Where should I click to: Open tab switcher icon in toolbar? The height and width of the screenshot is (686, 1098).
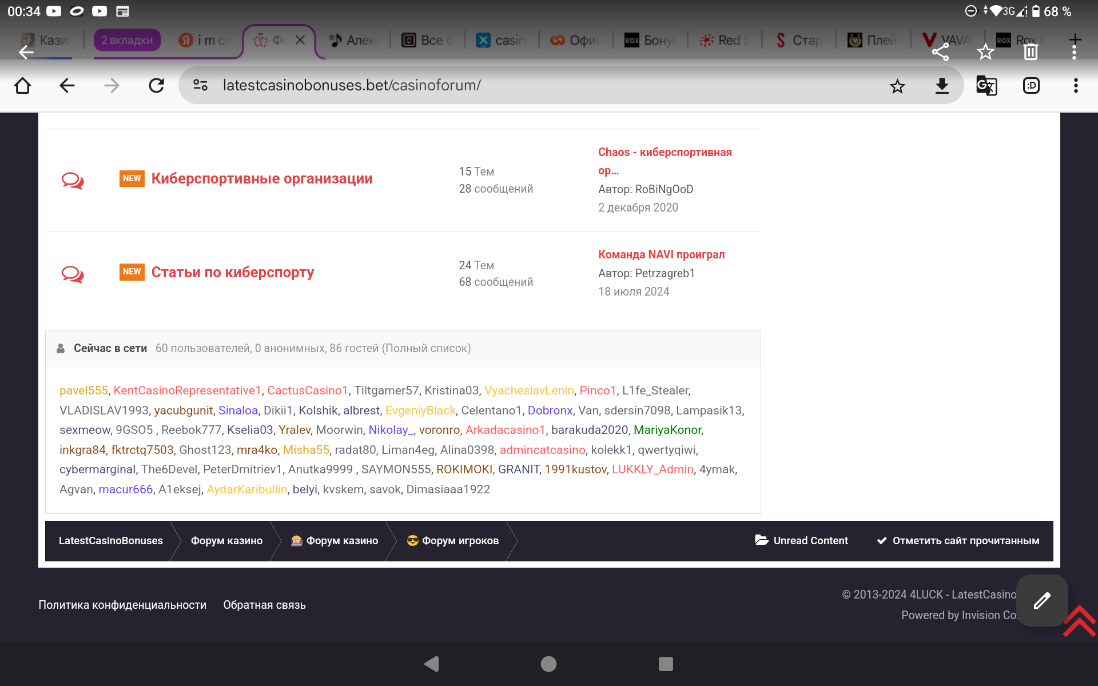[x=1031, y=86]
